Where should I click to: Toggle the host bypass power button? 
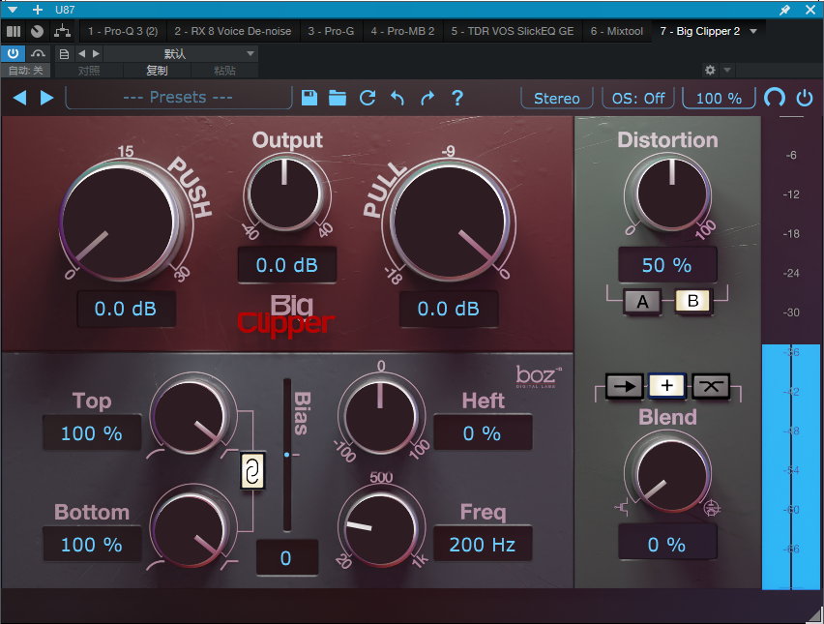[x=13, y=53]
